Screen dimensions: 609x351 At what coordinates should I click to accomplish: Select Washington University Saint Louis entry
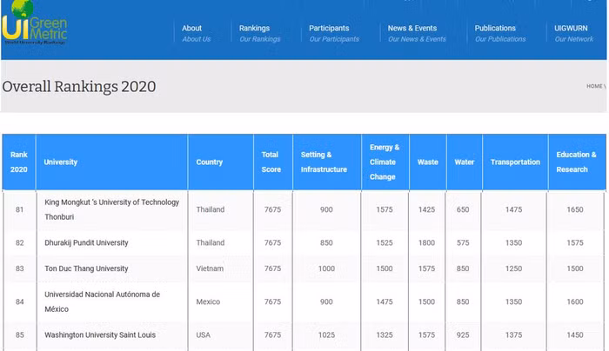click(x=100, y=334)
